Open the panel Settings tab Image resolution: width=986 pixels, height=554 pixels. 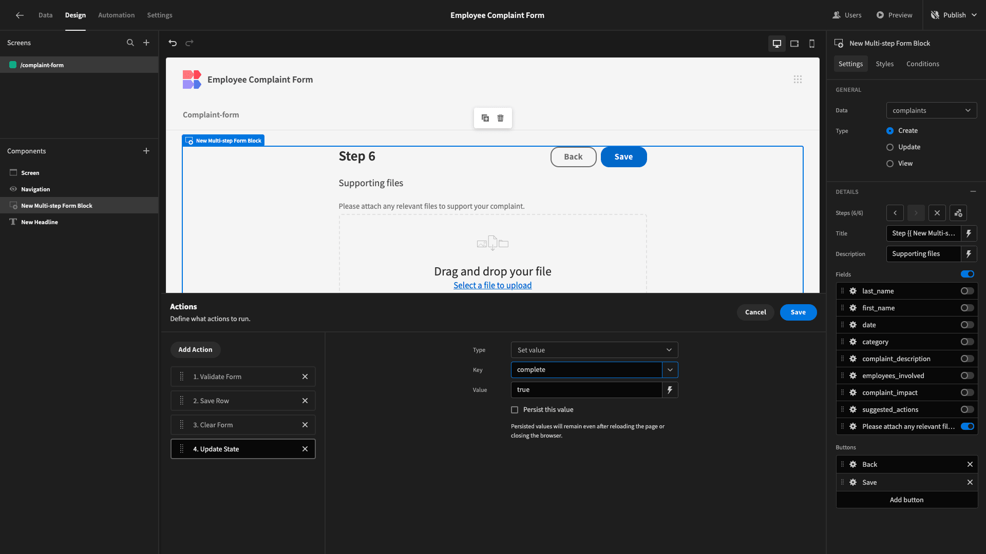point(850,64)
